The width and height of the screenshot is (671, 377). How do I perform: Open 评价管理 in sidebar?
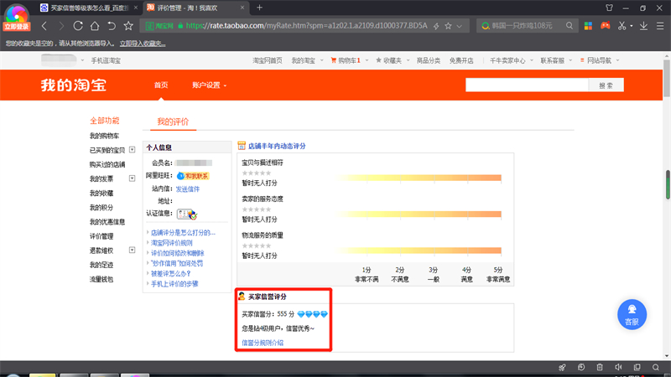(x=101, y=236)
